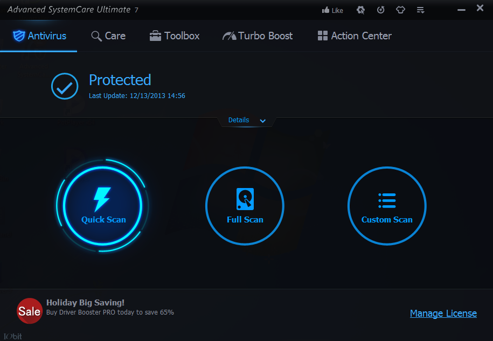Screen dimensions: 493x341
Task: Click the Buy Driver Booster PRO offer text
Action: [x=110, y=312]
